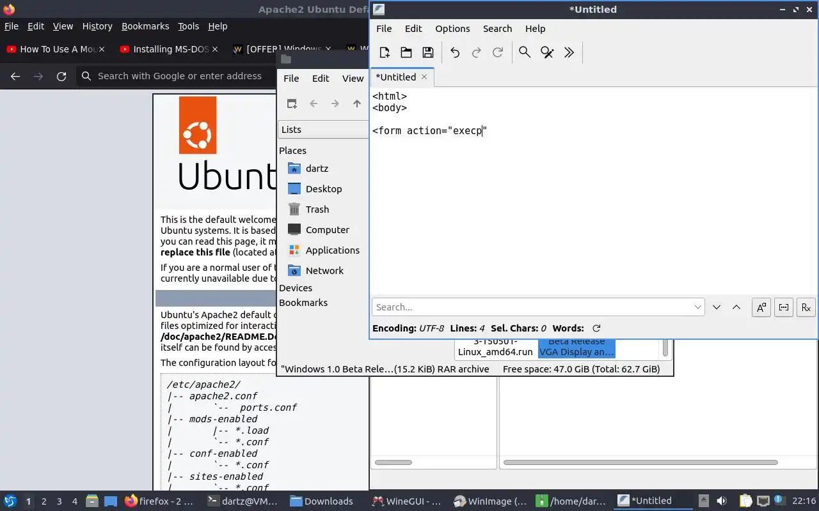Open Firefox's Tools menu
819x511 pixels.
[188, 26]
